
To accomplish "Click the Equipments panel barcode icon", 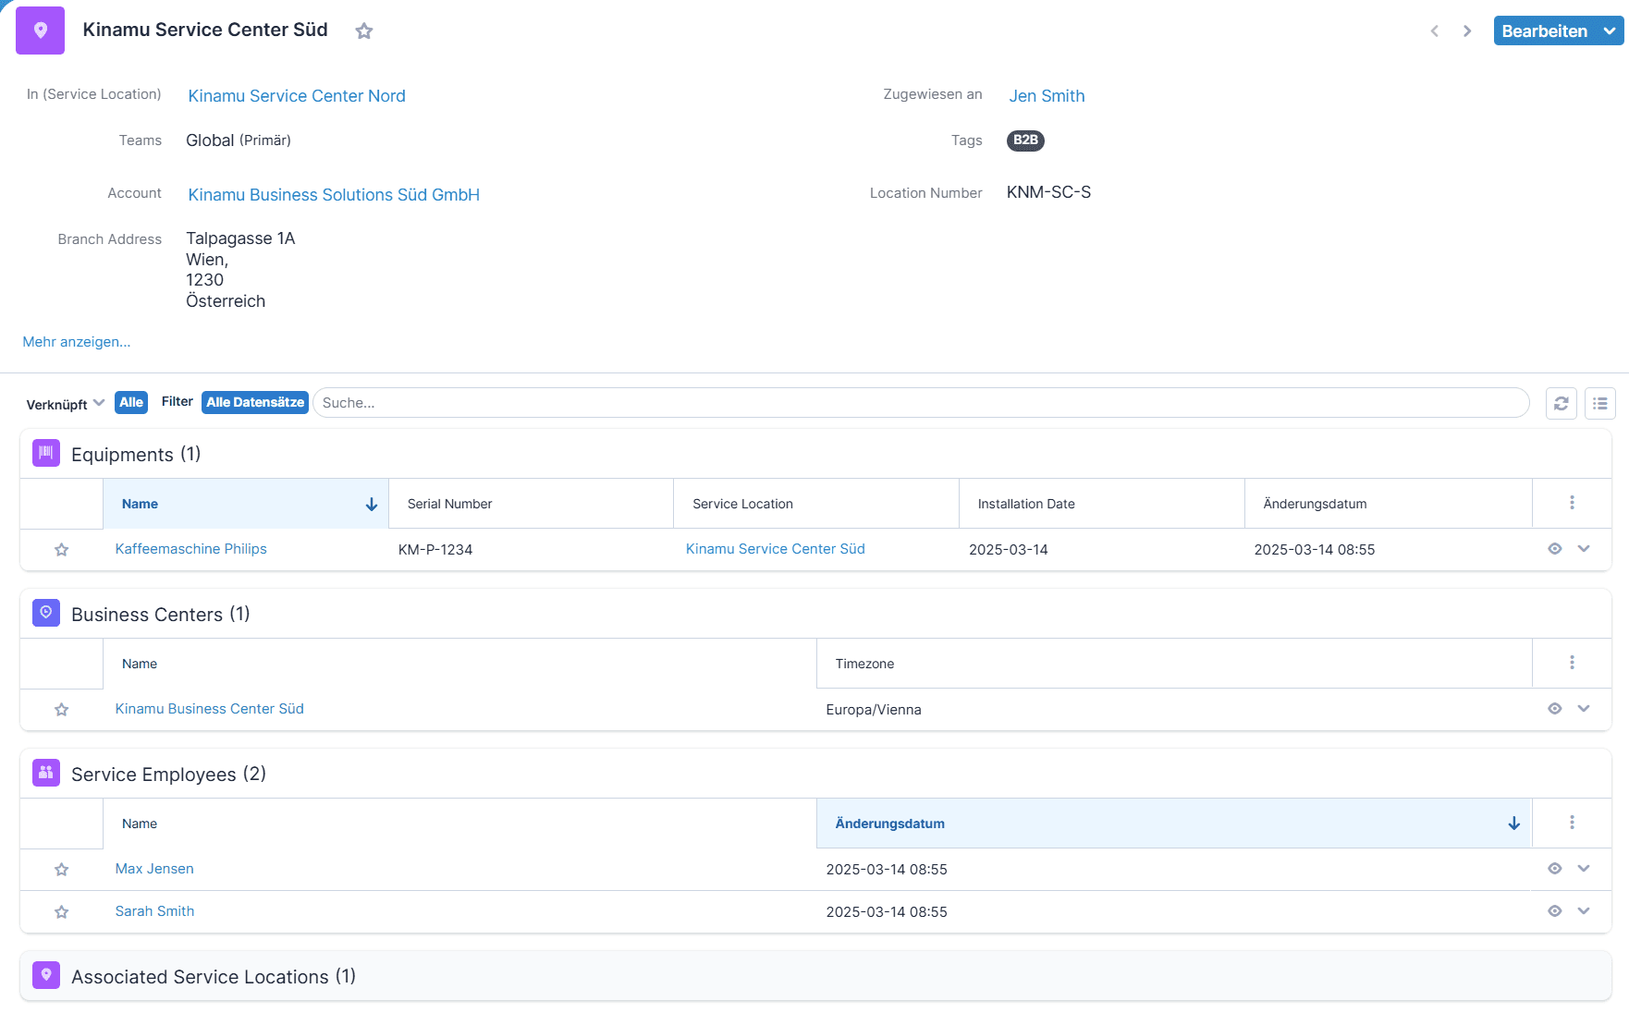I will [46, 453].
